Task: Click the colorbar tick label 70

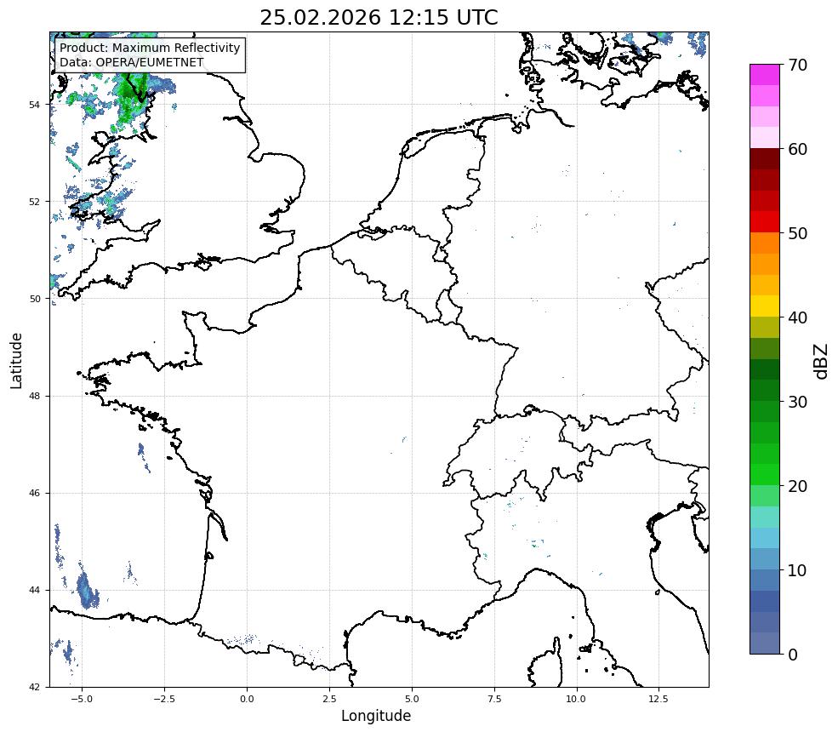Action: click(x=797, y=66)
